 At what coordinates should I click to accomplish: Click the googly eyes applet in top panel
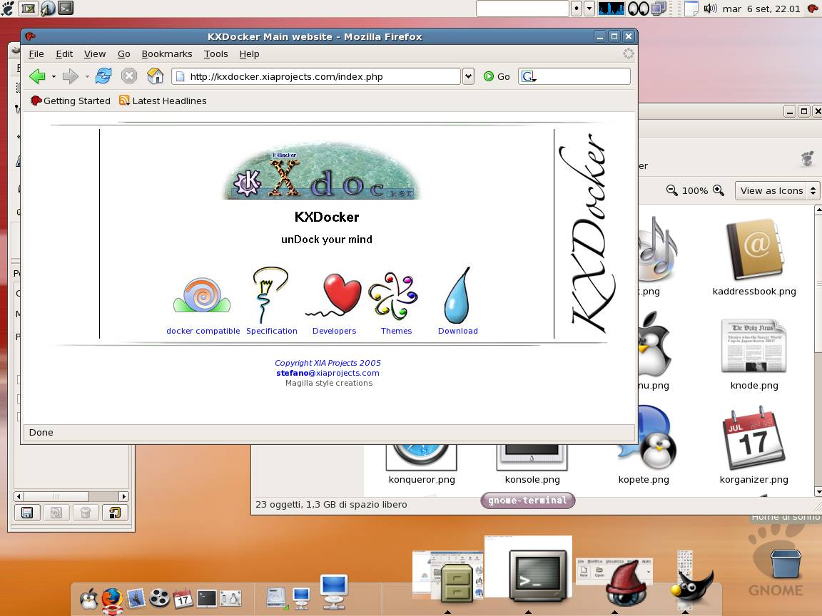point(638,9)
